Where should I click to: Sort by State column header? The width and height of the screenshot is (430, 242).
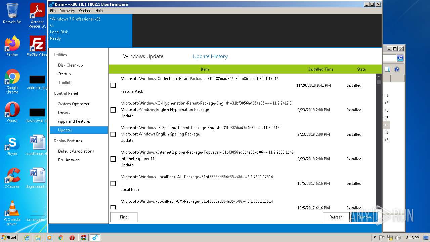pyautogui.click(x=361, y=69)
